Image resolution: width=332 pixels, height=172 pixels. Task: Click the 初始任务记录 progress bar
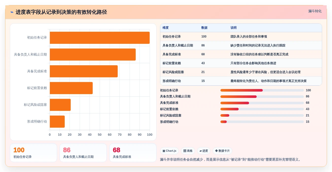click(262, 90)
